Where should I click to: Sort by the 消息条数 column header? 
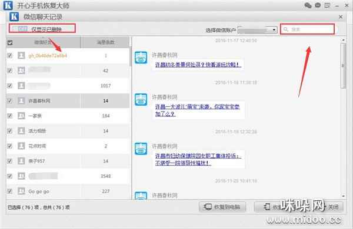click(105, 42)
